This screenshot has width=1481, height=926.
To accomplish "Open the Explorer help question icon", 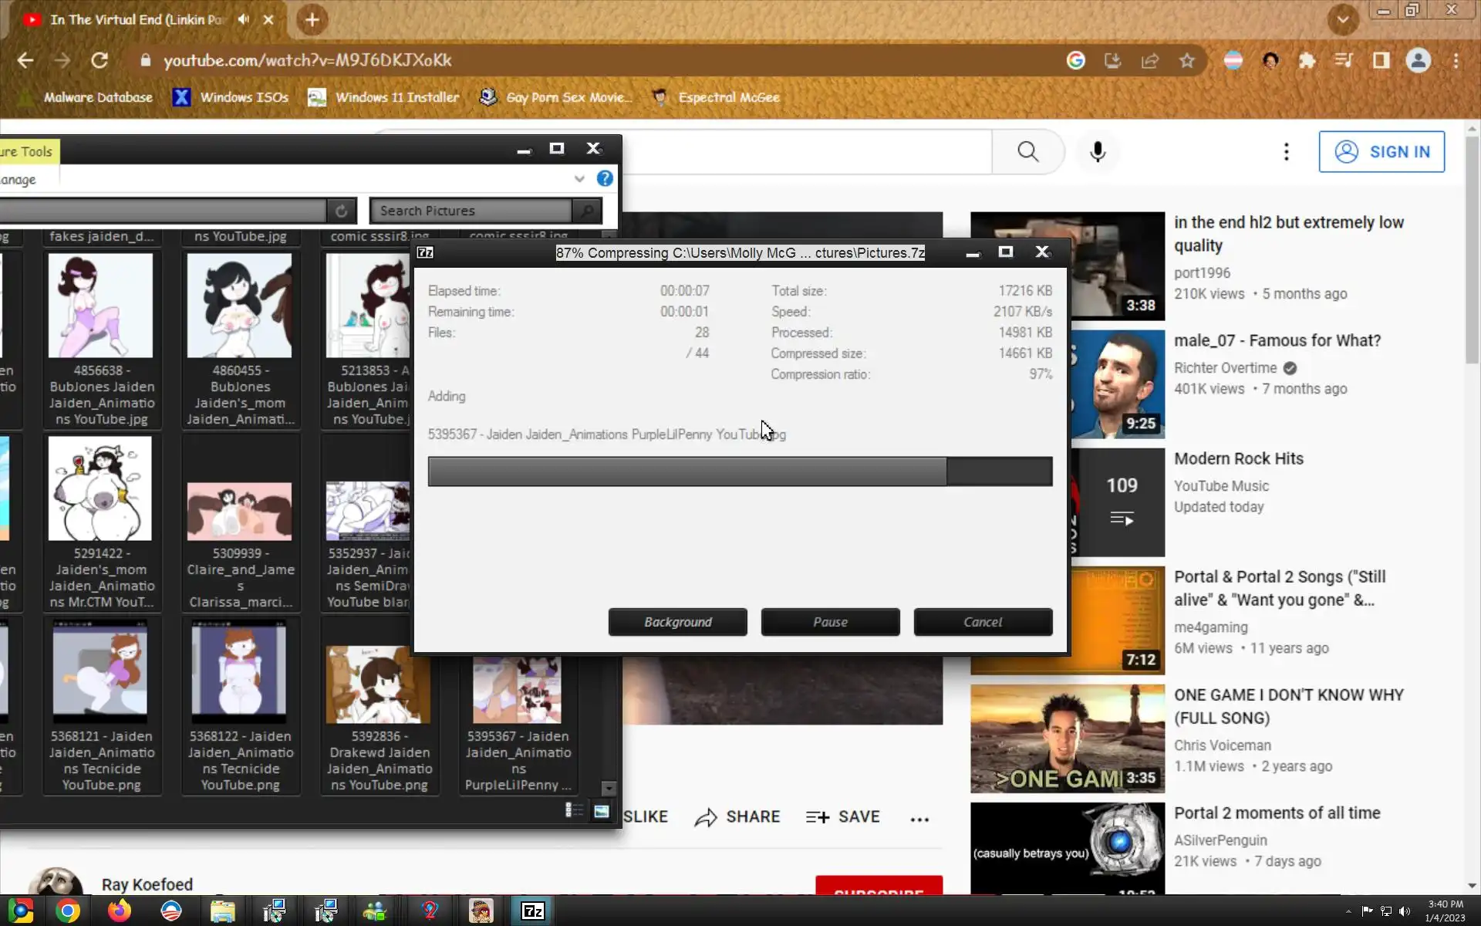I will tap(605, 179).
